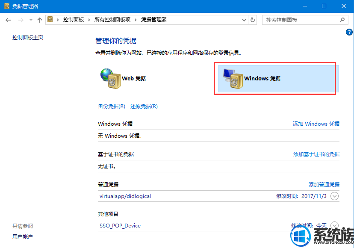Click the Windows 凭据 computer safe icon
Image resolution: width=354 pixels, height=248 pixels.
coord(233,79)
